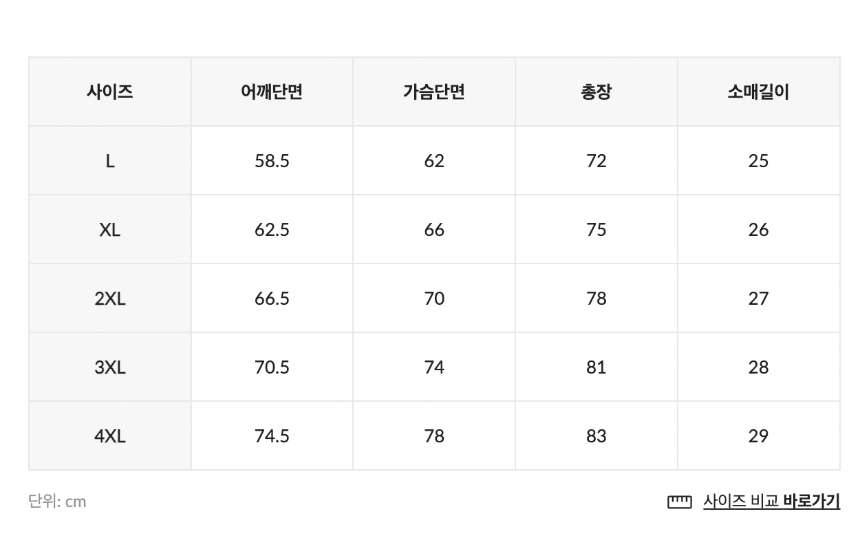The width and height of the screenshot is (860, 560).
Task: Select the XL size row label
Action: [110, 230]
